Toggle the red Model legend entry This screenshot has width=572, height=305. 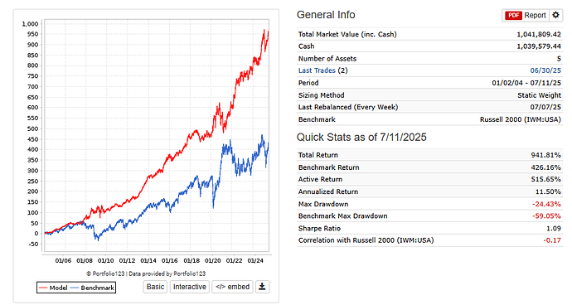click(x=53, y=288)
